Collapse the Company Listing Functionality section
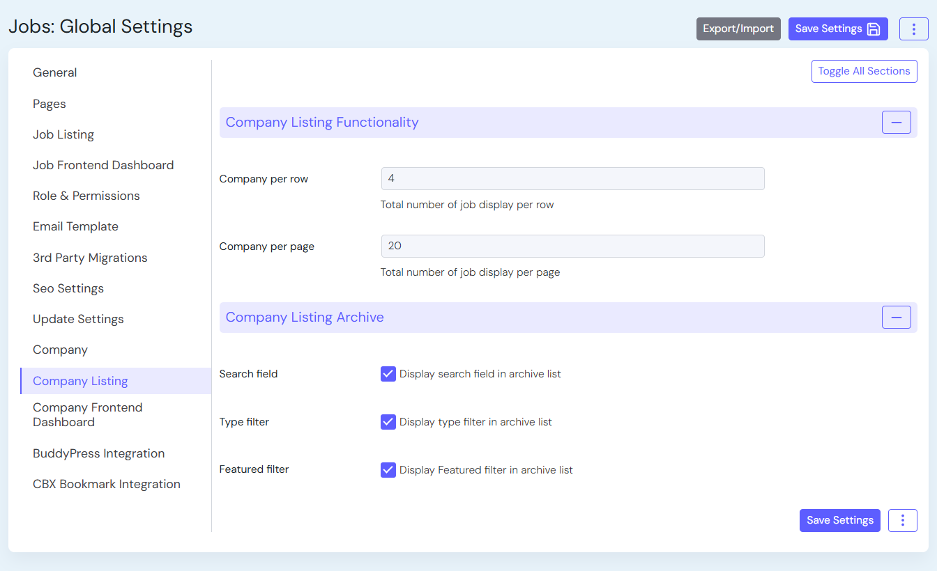This screenshot has width=937, height=571. 896,123
